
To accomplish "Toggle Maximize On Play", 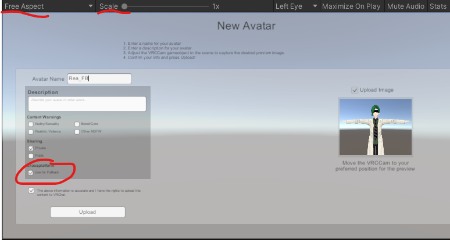I will click(x=351, y=6).
